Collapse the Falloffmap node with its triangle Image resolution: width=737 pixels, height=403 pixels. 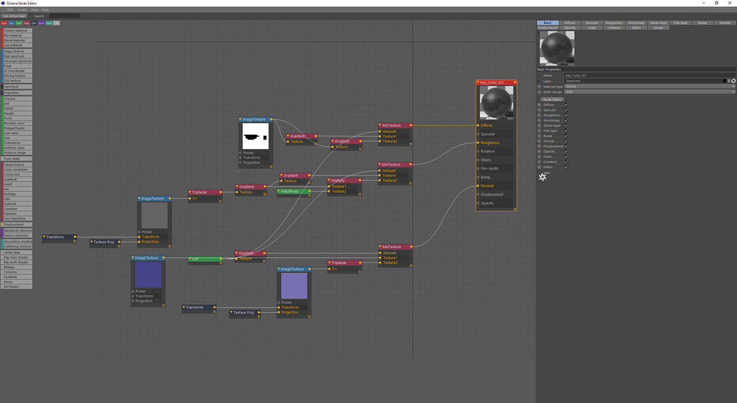coord(279,192)
